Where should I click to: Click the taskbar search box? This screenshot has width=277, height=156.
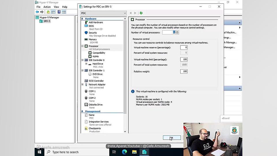click(77, 152)
